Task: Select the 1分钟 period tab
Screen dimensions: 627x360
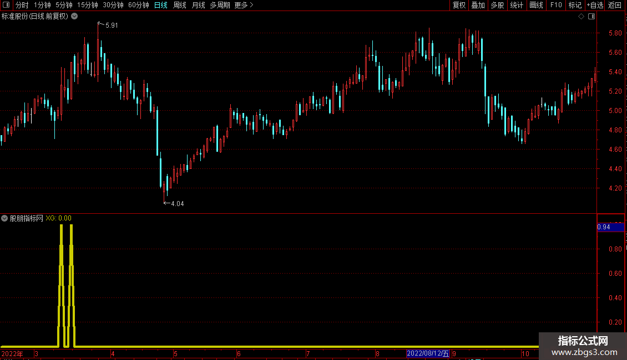Action: click(42, 5)
